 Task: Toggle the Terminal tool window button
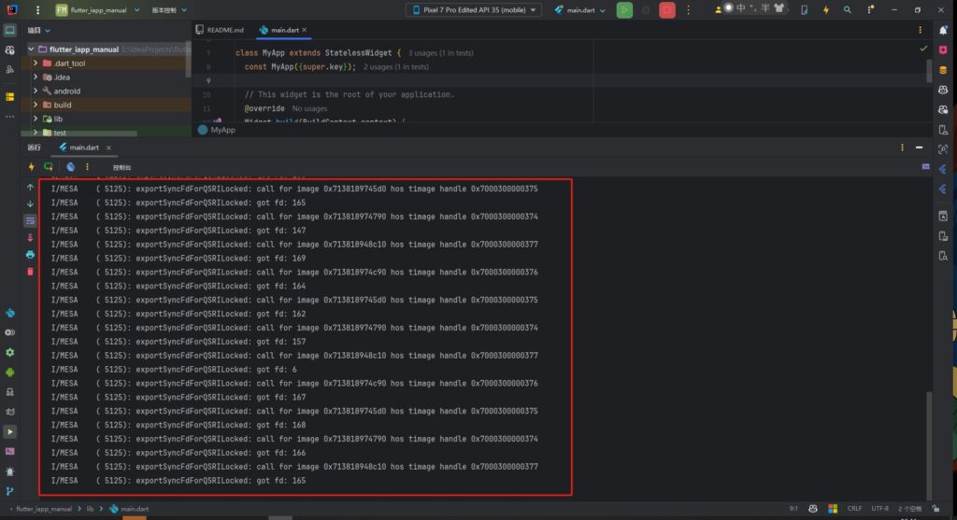pyautogui.click(x=10, y=451)
